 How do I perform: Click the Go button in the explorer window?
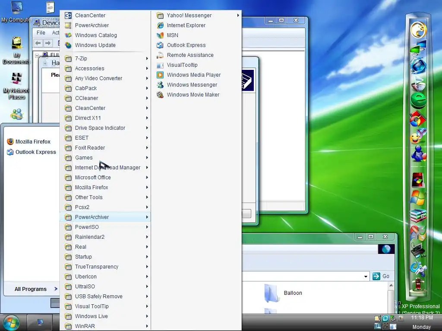381,276
